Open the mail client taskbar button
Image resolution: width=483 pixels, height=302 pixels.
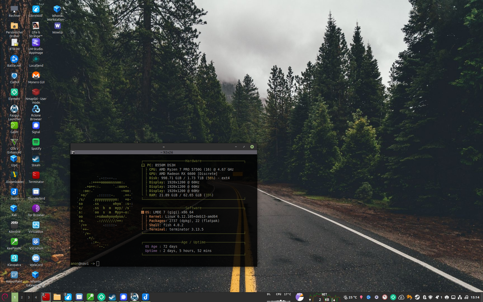[79, 297]
